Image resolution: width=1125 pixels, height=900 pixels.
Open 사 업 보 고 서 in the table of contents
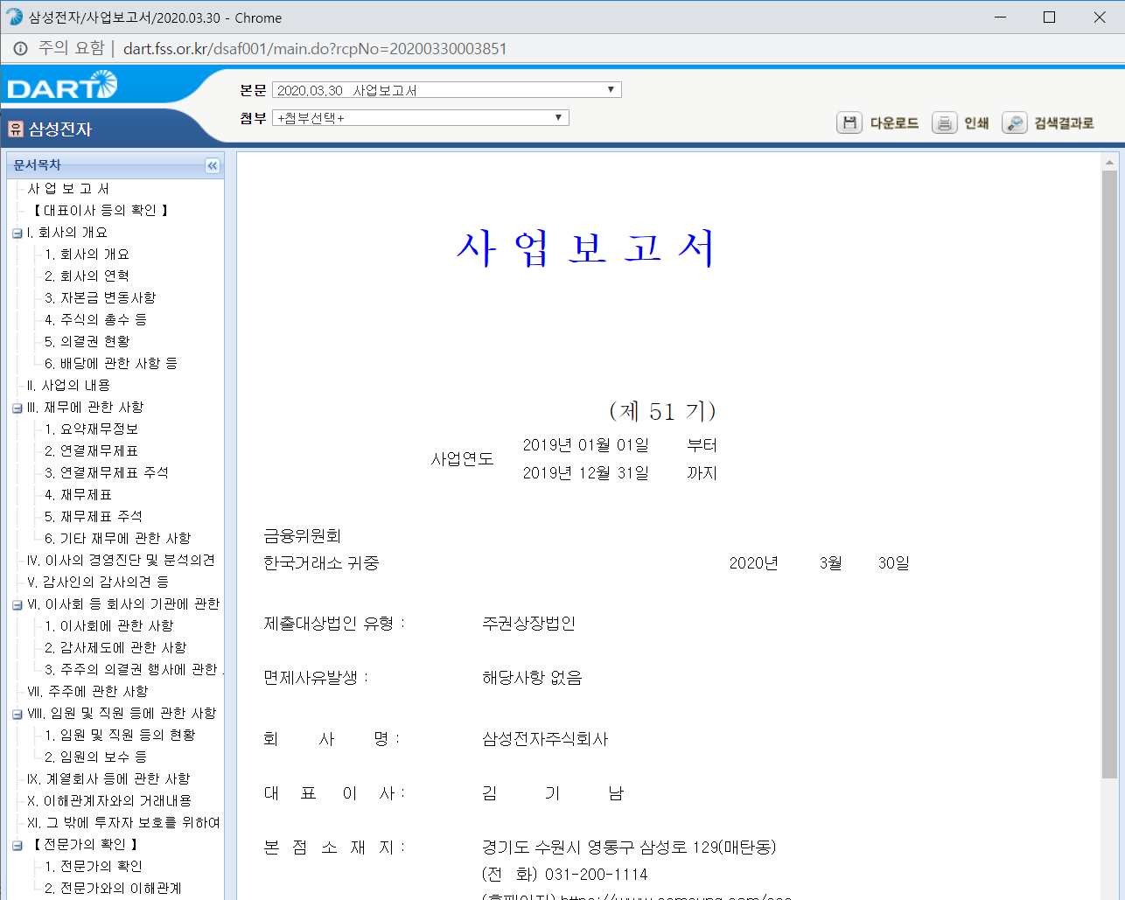[x=69, y=188]
